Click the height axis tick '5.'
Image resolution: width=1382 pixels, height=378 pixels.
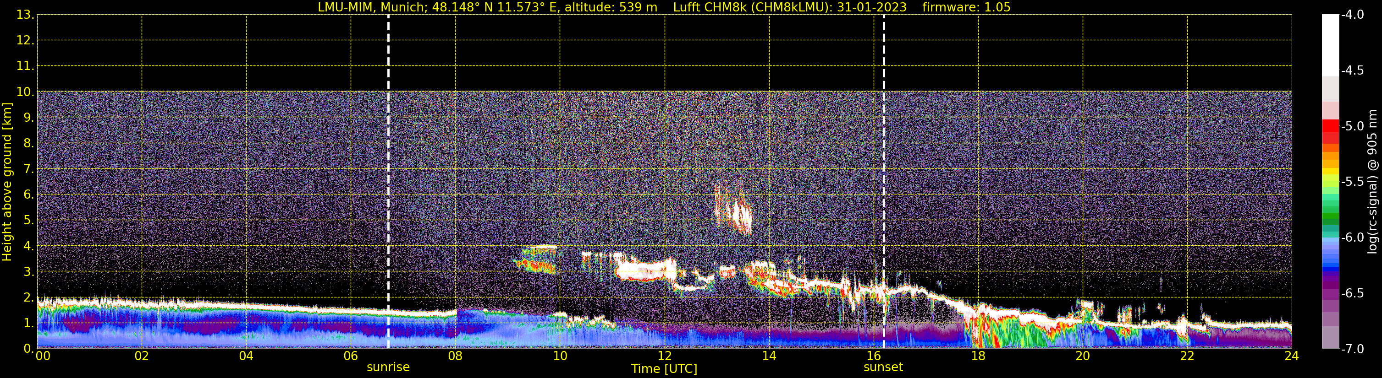pos(28,220)
